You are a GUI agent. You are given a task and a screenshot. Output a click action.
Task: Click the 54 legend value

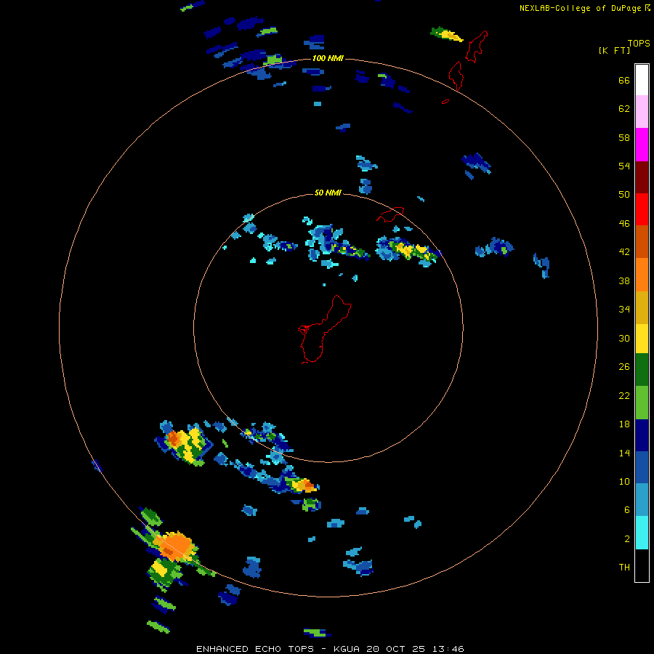(624, 166)
